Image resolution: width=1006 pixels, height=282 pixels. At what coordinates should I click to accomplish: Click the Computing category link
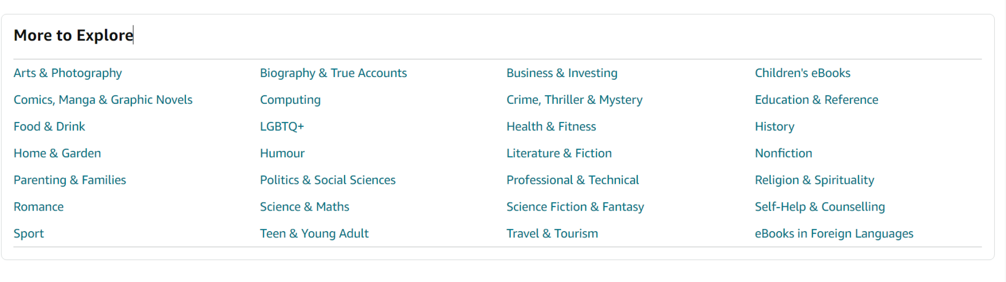(290, 100)
